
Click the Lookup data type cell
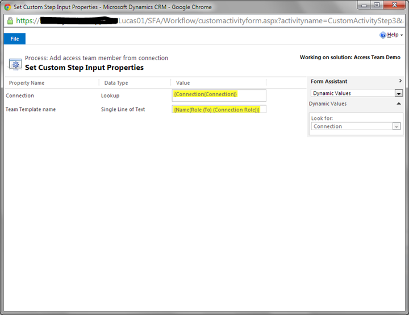(110, 96)
